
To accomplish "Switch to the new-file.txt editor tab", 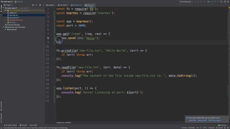I will pyautogui.click(x=63, y=5).
